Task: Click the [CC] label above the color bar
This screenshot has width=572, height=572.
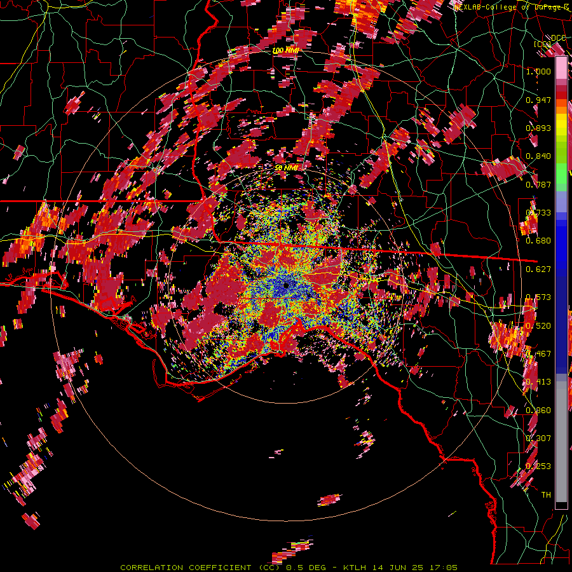Action: click(543, 44)
